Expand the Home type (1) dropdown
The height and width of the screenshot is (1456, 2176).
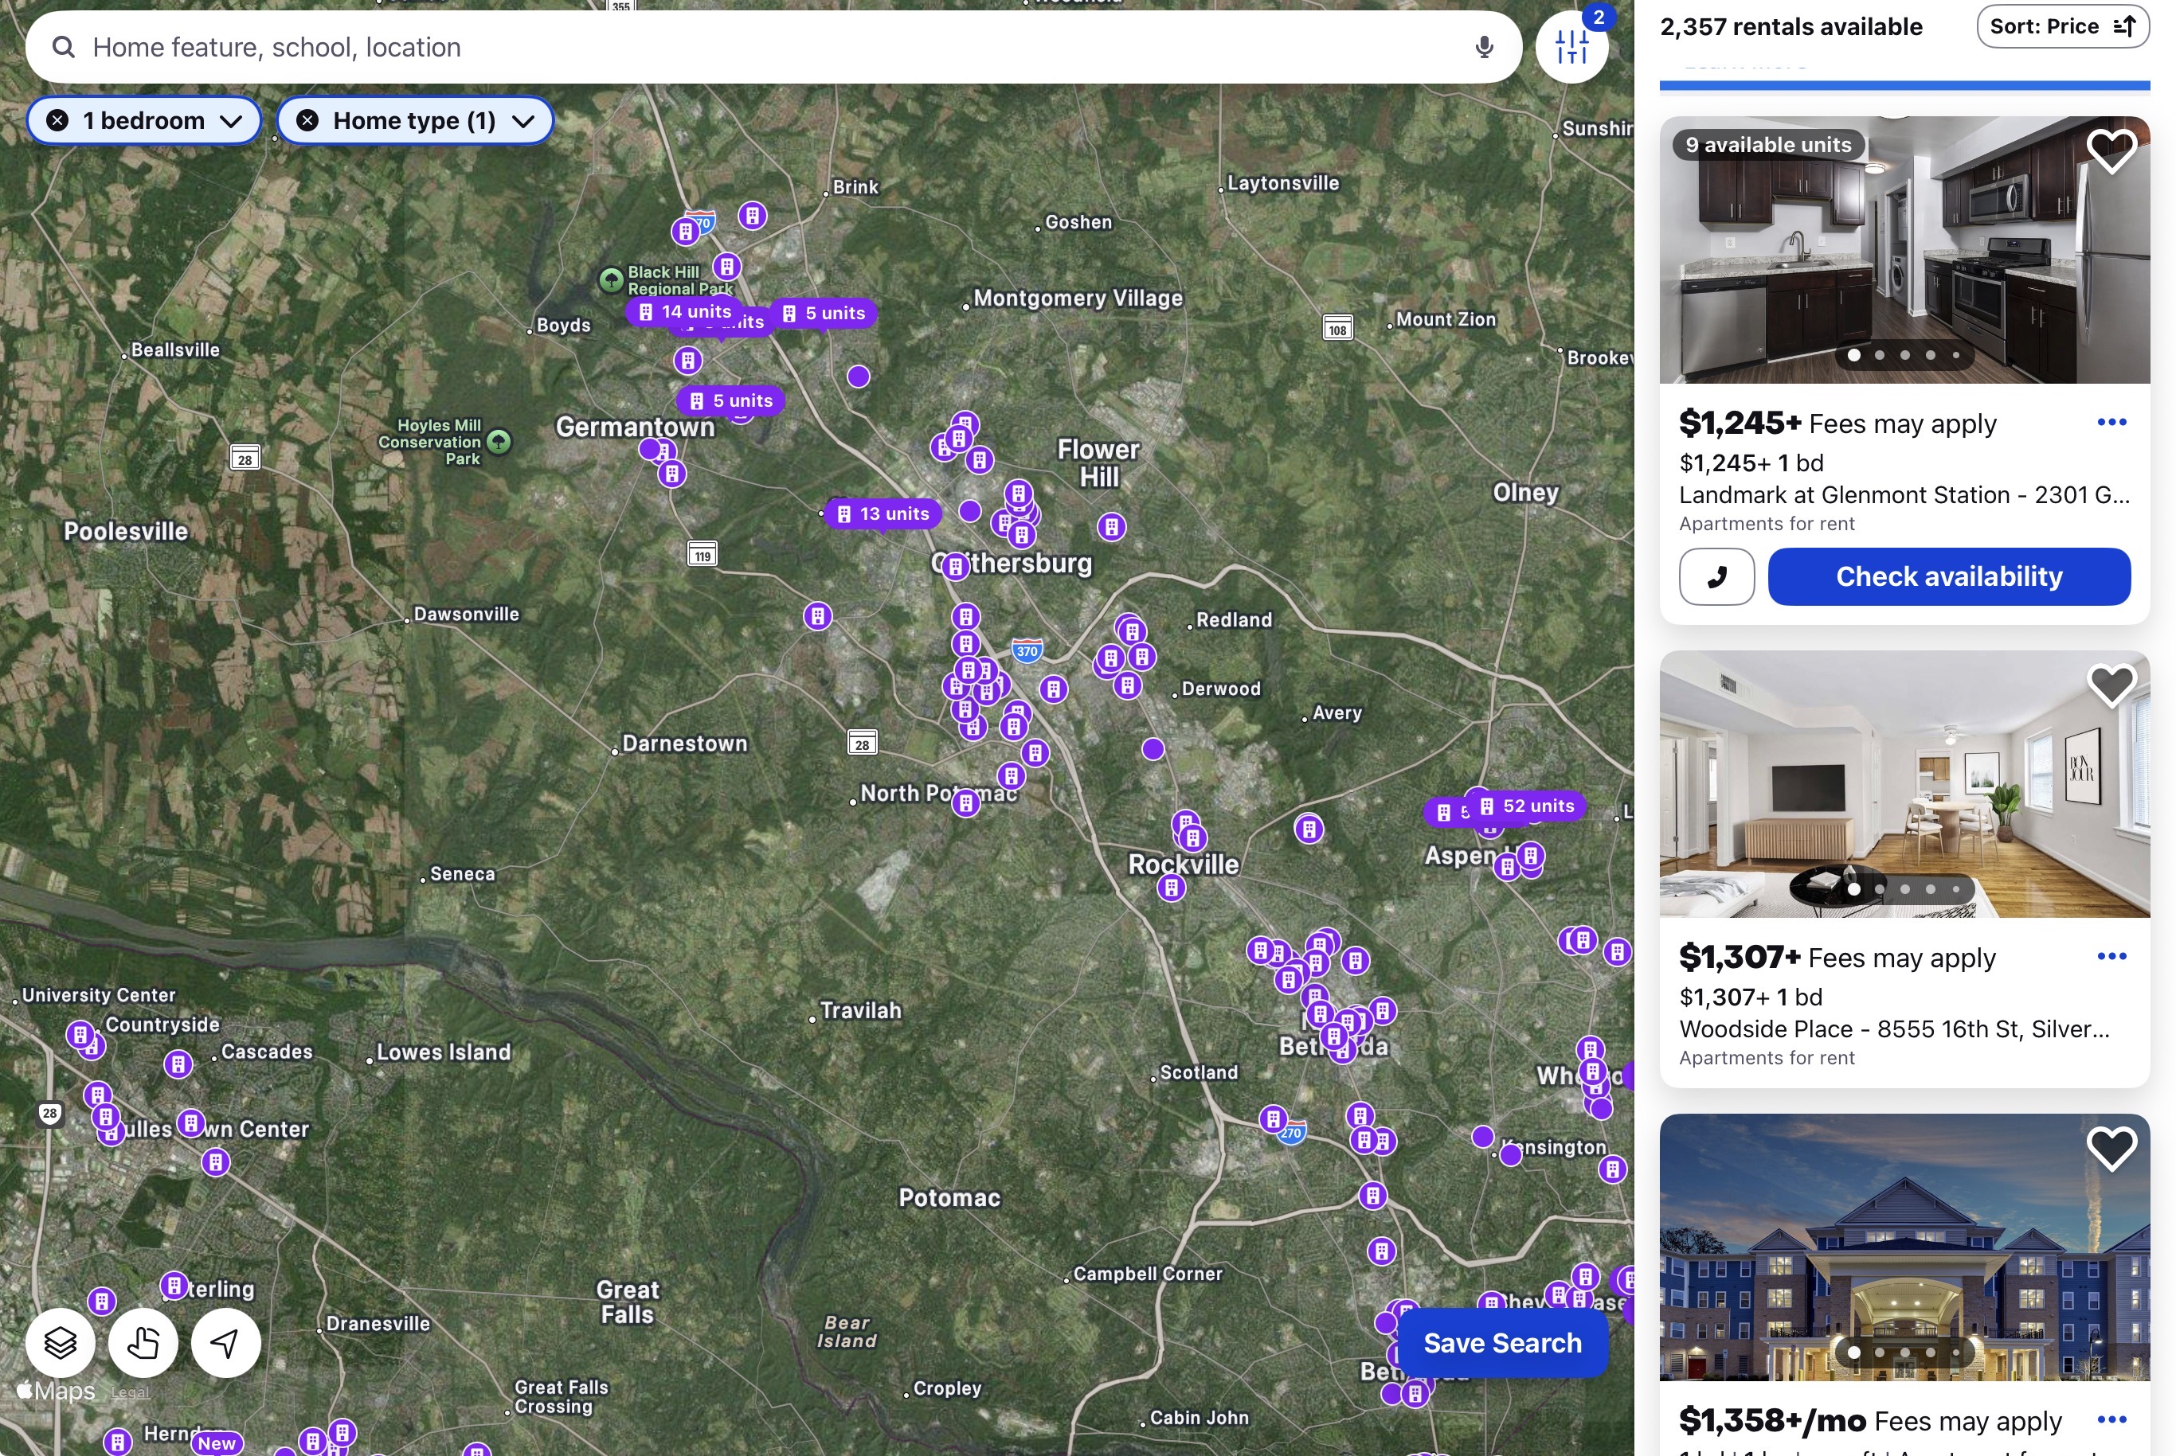(523, 122)
